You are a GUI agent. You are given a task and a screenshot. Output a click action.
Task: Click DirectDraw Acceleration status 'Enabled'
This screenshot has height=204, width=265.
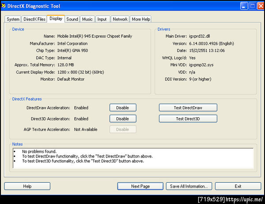click(x=81, y=108)
